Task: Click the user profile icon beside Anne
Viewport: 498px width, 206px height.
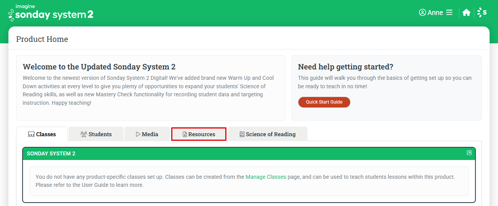Action: tap(423, 13)
